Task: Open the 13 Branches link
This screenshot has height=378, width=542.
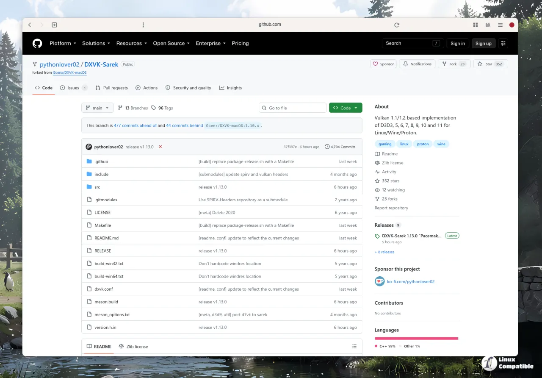Action: (x=133, y=108)
